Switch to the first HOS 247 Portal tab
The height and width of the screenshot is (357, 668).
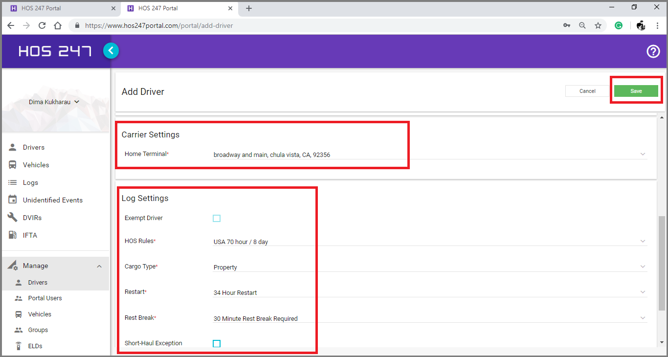(x=61, y=8)
